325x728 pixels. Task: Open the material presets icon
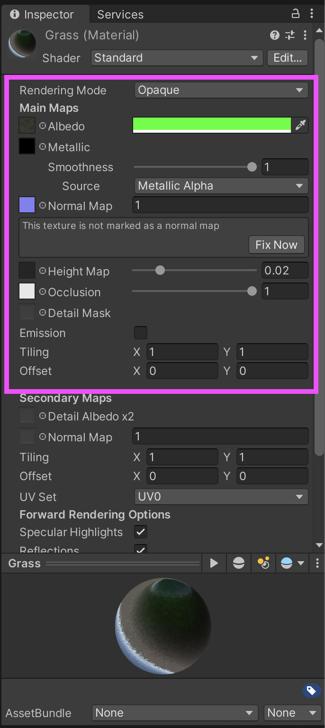[290, 35]
